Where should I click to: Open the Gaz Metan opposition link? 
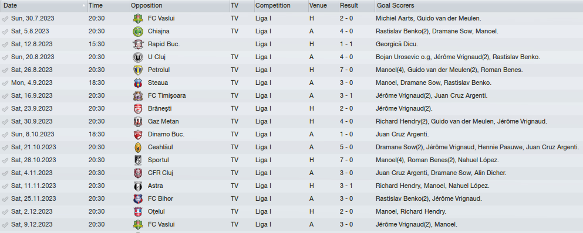[x=163, y=121]
